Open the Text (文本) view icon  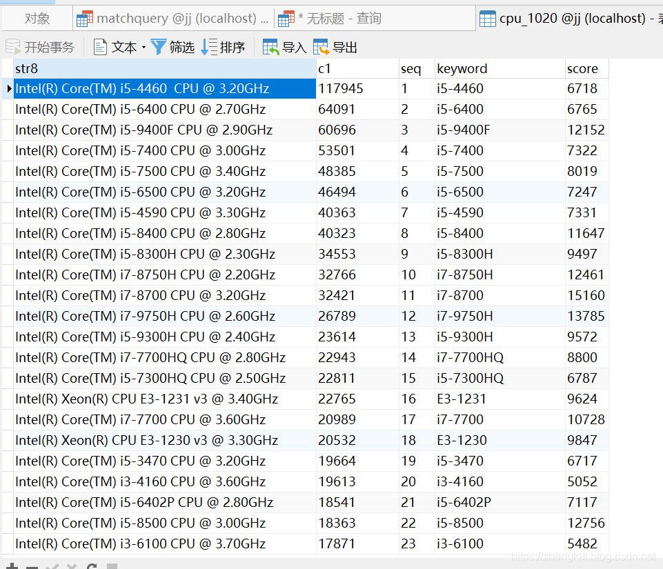click(100, 47)
